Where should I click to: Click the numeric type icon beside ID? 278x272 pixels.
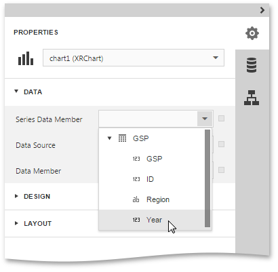coord(136,179)
